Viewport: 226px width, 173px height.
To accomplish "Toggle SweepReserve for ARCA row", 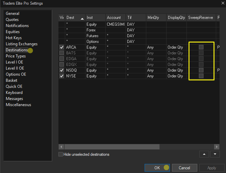I will click(201, 47).
